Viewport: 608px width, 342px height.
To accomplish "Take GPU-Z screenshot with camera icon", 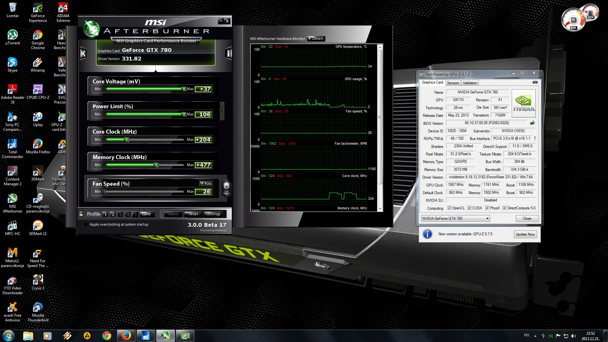I will pyautogui.click(x=535, y=82).
